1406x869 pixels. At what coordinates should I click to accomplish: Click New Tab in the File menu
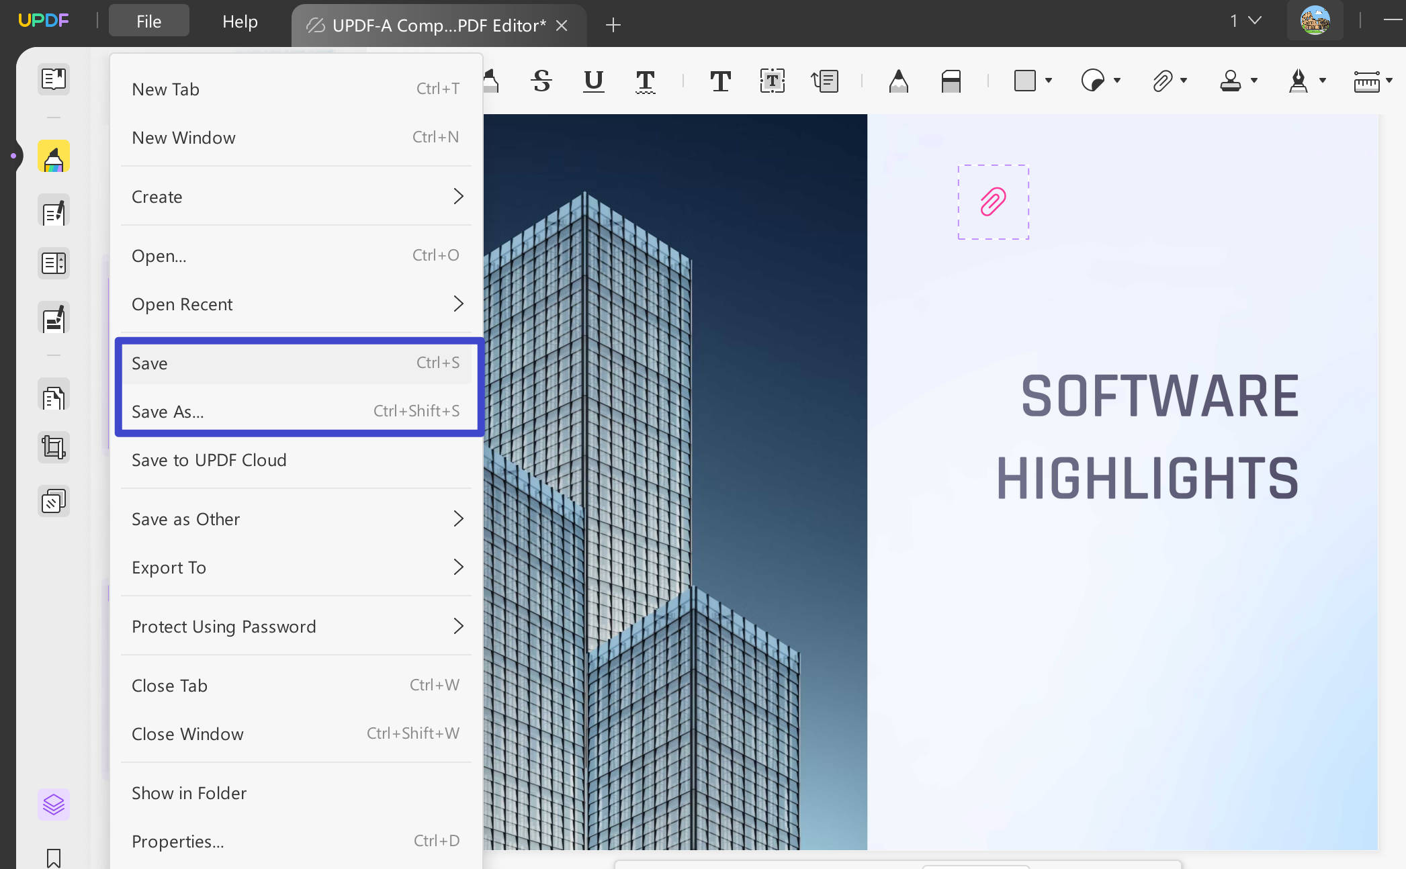(x=165, y=89)
